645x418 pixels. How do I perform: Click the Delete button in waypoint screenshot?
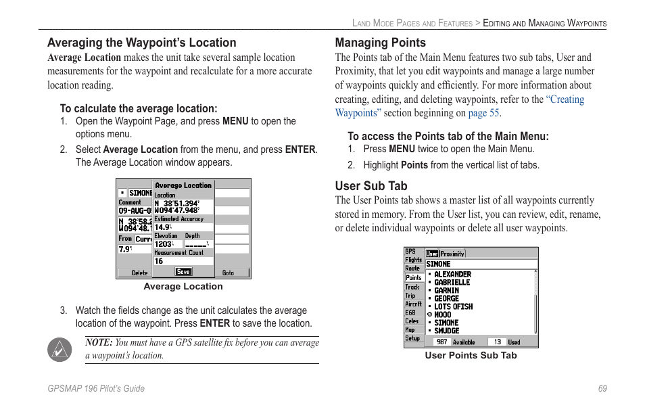click(139, 273)
